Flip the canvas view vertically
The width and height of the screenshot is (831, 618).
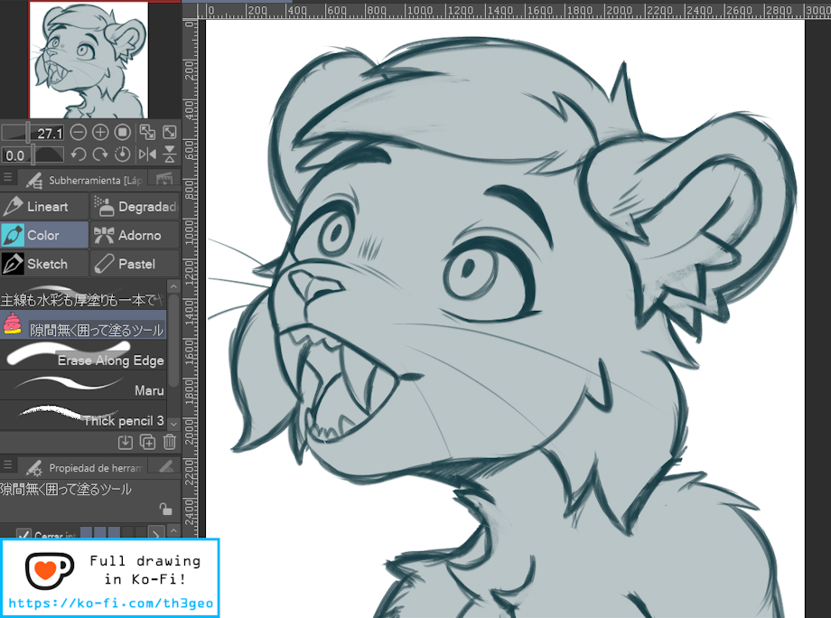[x=169, y=154]
